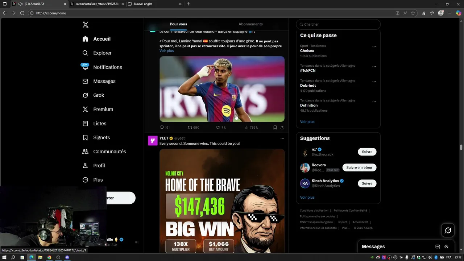Mute the Accueil / X tab

tap(20, 4)
